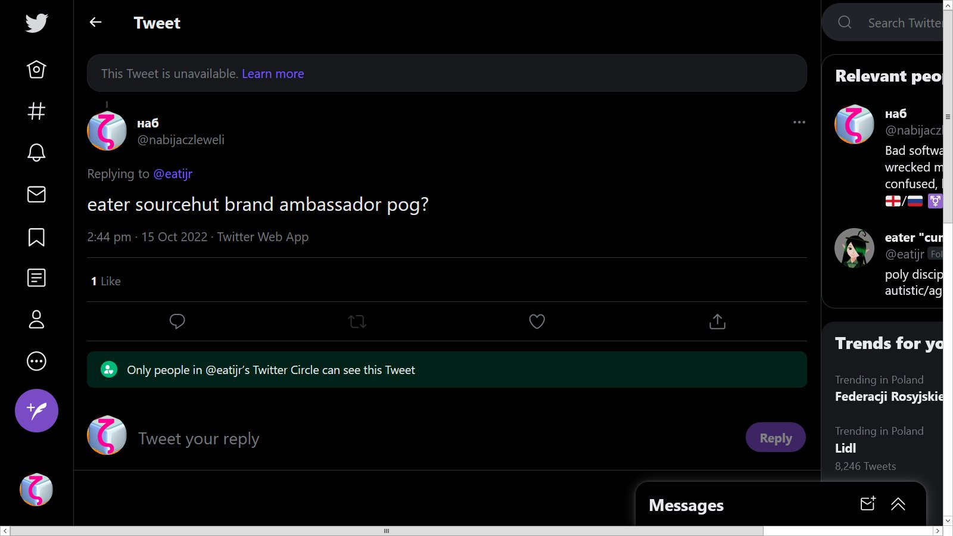Open More options circle in sidebar
953x536 pixels.
pos(36,361)
